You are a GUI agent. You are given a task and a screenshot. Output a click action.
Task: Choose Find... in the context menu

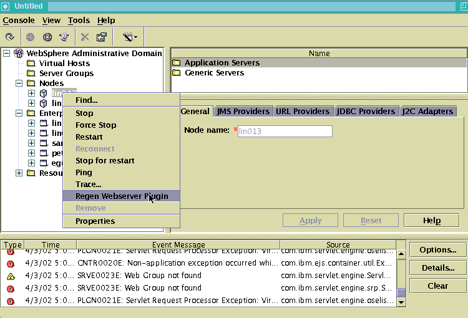click(x=122, y=100)
